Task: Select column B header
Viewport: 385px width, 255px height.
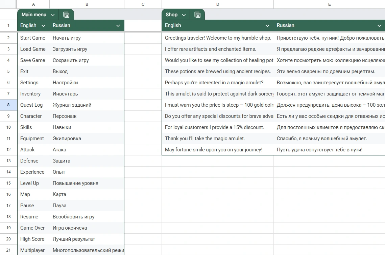Action: (87, 4)
